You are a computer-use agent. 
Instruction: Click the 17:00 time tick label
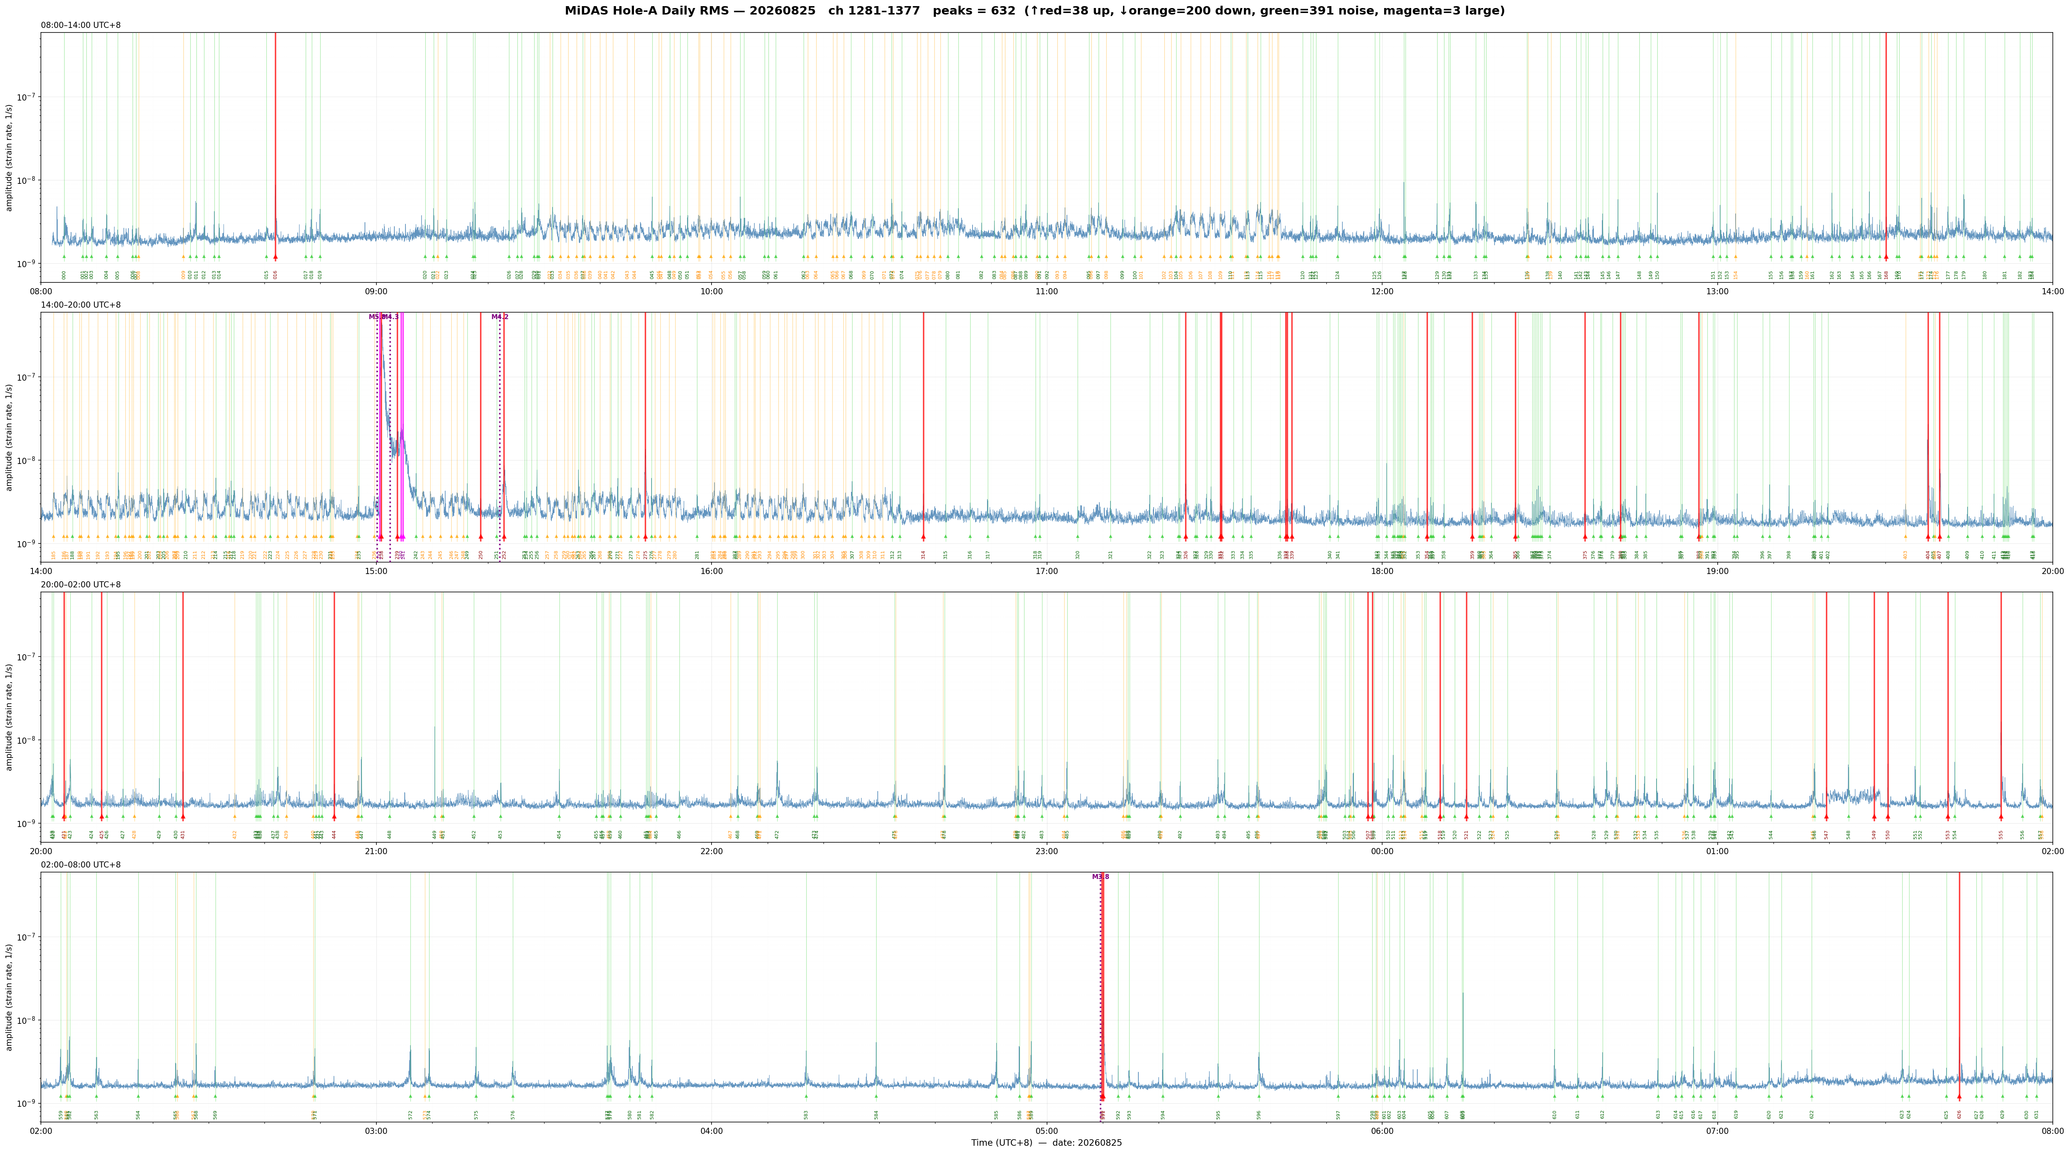(x=1046, y=571)
